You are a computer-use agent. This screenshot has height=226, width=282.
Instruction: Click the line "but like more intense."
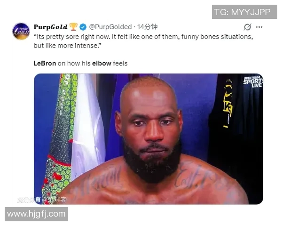pos(67,45)
